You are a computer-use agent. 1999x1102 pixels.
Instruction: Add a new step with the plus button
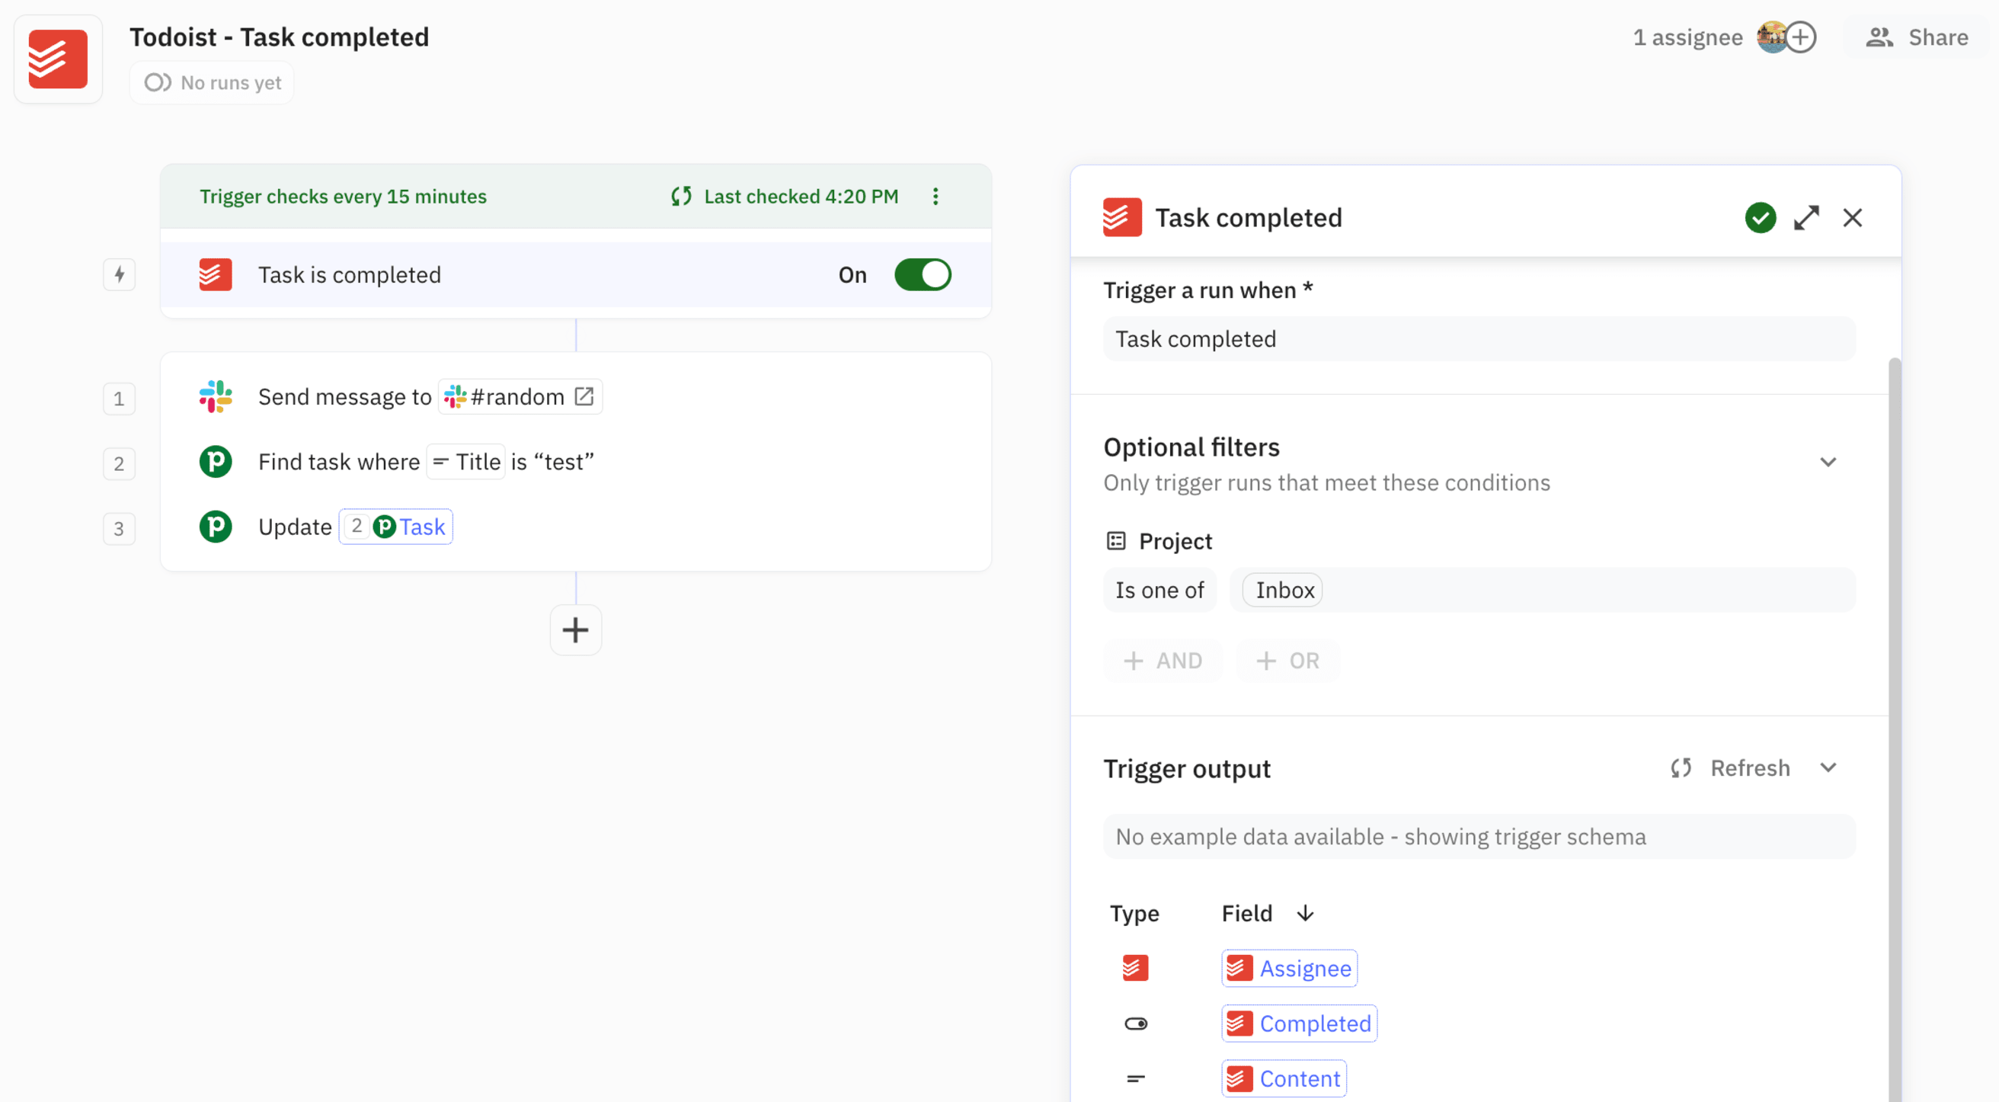pos(575,629)
